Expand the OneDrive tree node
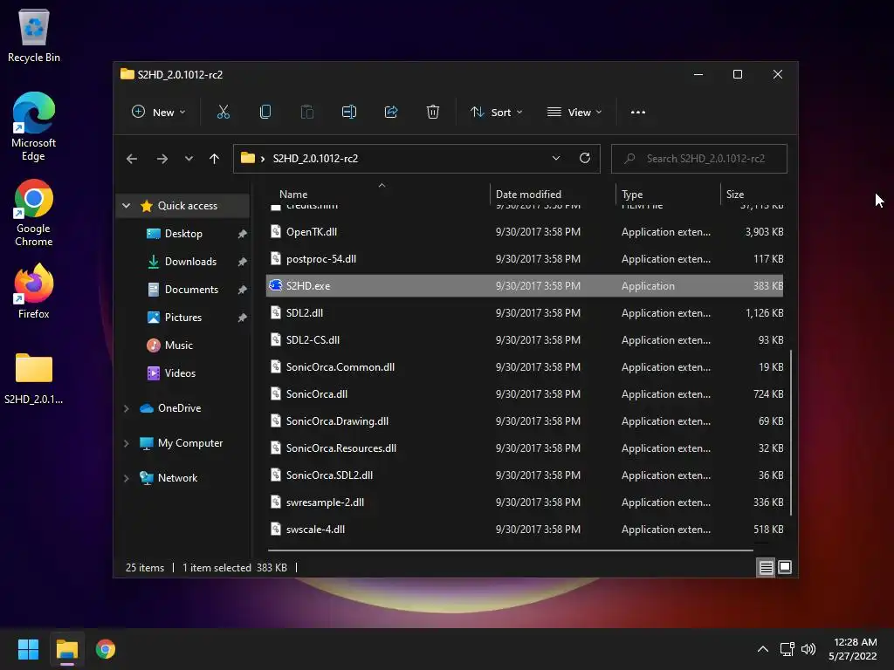This screenshot has width=894, height=670. 127,408
